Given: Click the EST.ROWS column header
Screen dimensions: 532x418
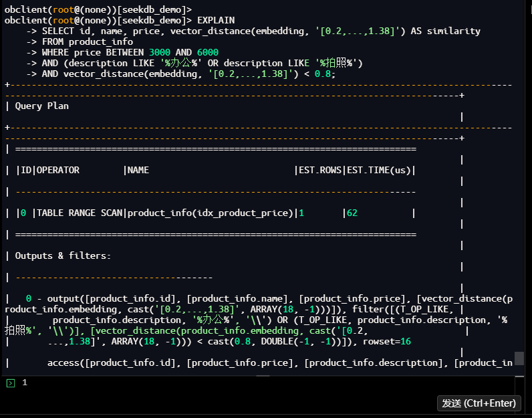Looking at the screenshot, I should pyautogui.click(x=319, y=170).
